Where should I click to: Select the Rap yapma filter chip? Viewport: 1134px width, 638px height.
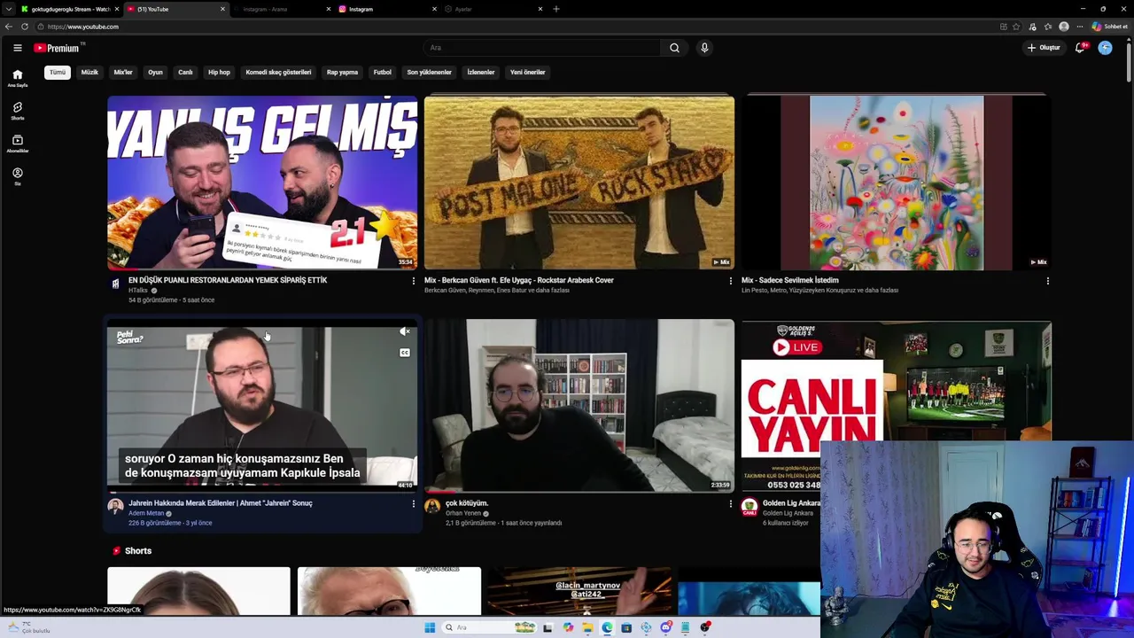(342, 73)
